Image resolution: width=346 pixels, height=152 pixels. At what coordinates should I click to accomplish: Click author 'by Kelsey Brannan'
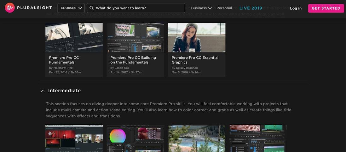[185, 68]
